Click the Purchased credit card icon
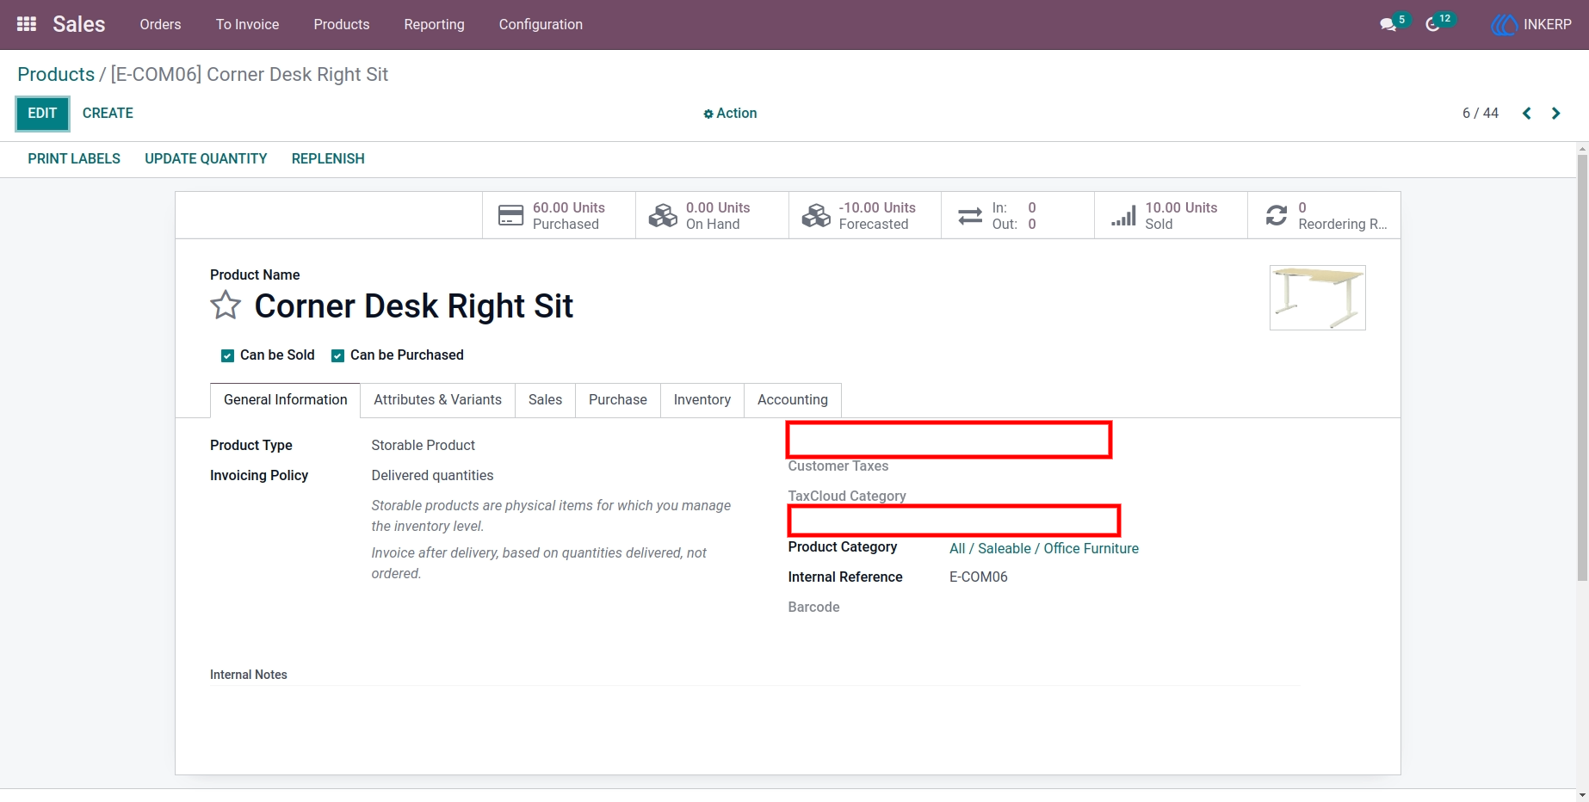This screenshot has width=1589, height=802. 510,215
